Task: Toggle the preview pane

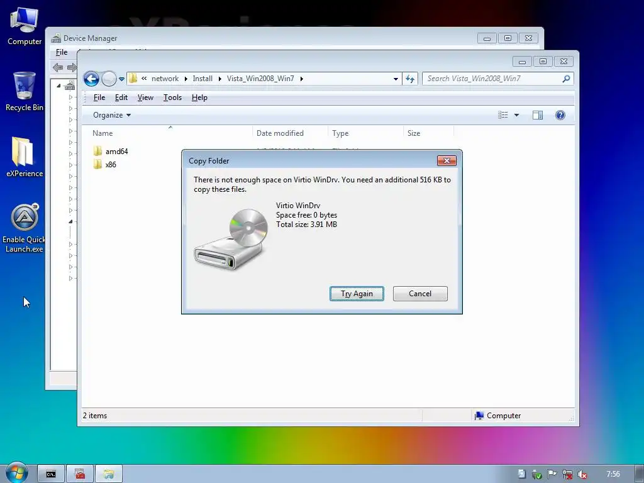Action: (538, 115)
